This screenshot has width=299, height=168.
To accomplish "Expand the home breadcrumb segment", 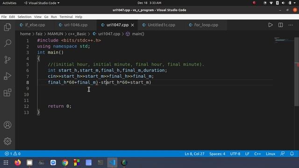I will point(25,34).
